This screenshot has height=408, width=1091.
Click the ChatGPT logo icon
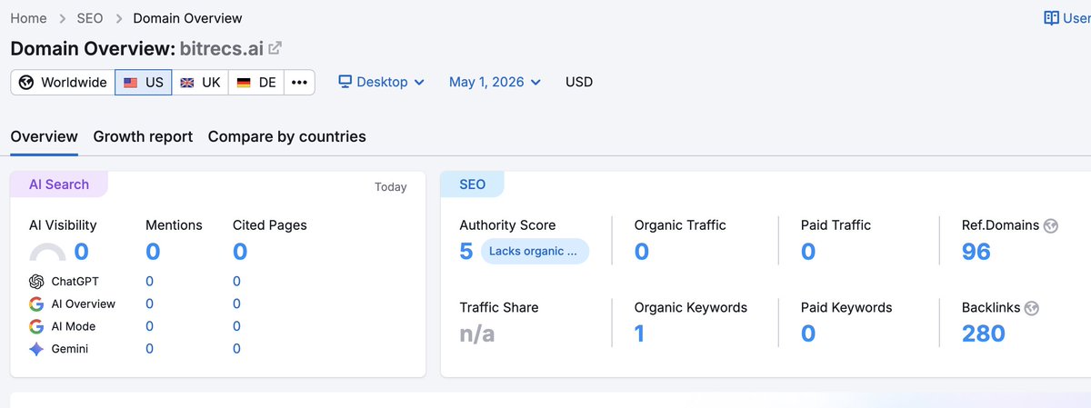pos(36,282)
